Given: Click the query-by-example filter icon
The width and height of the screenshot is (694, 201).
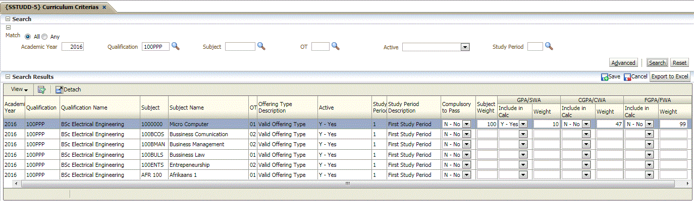Looking at the screenshot, I should [41, 89].
